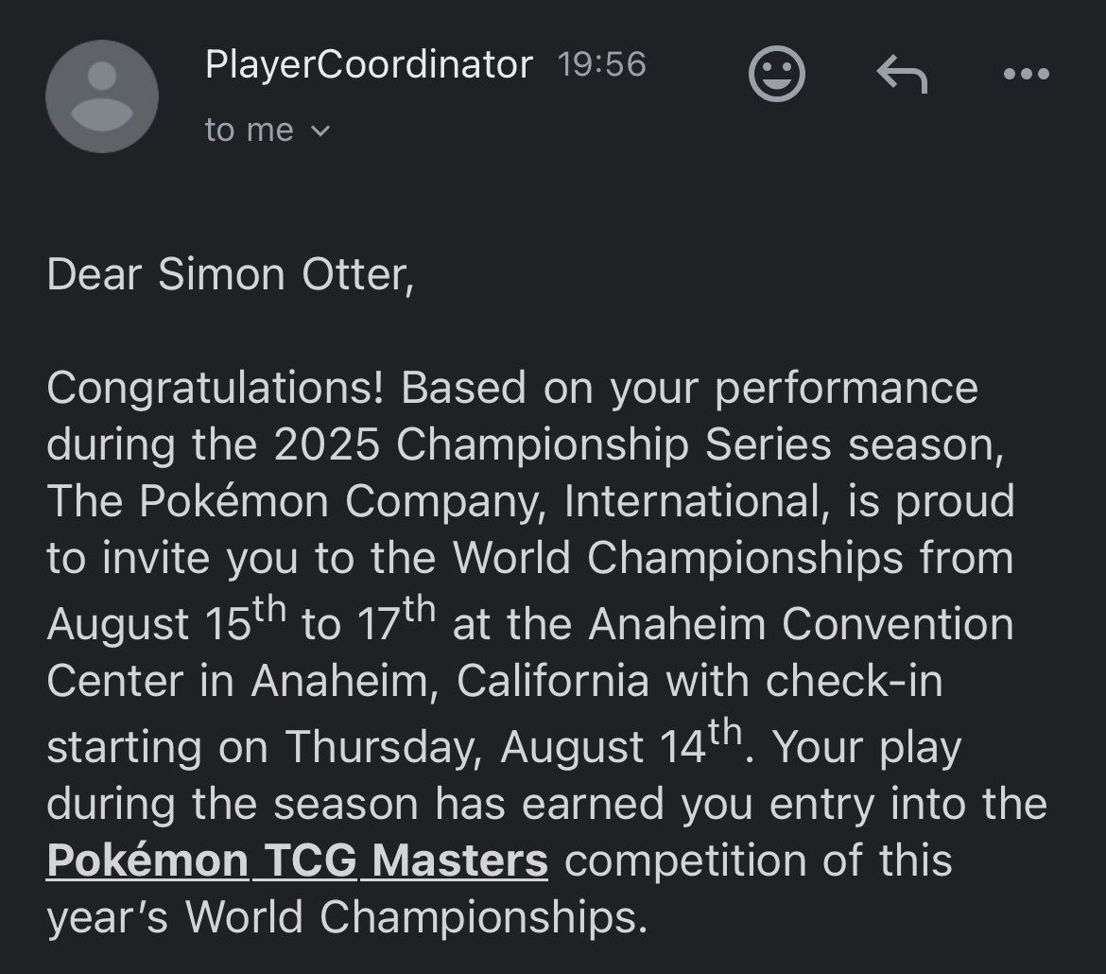Viewport: 1106px width, 974px height.
Task: Click the word "check-in" in the email
Action: click(x=855, y=682)
